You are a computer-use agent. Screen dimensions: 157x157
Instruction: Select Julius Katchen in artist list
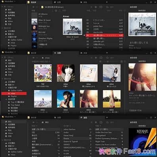point(77,129)
